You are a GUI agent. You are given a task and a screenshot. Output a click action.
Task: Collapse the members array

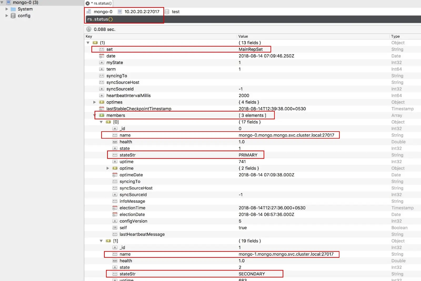pos(94,115)
